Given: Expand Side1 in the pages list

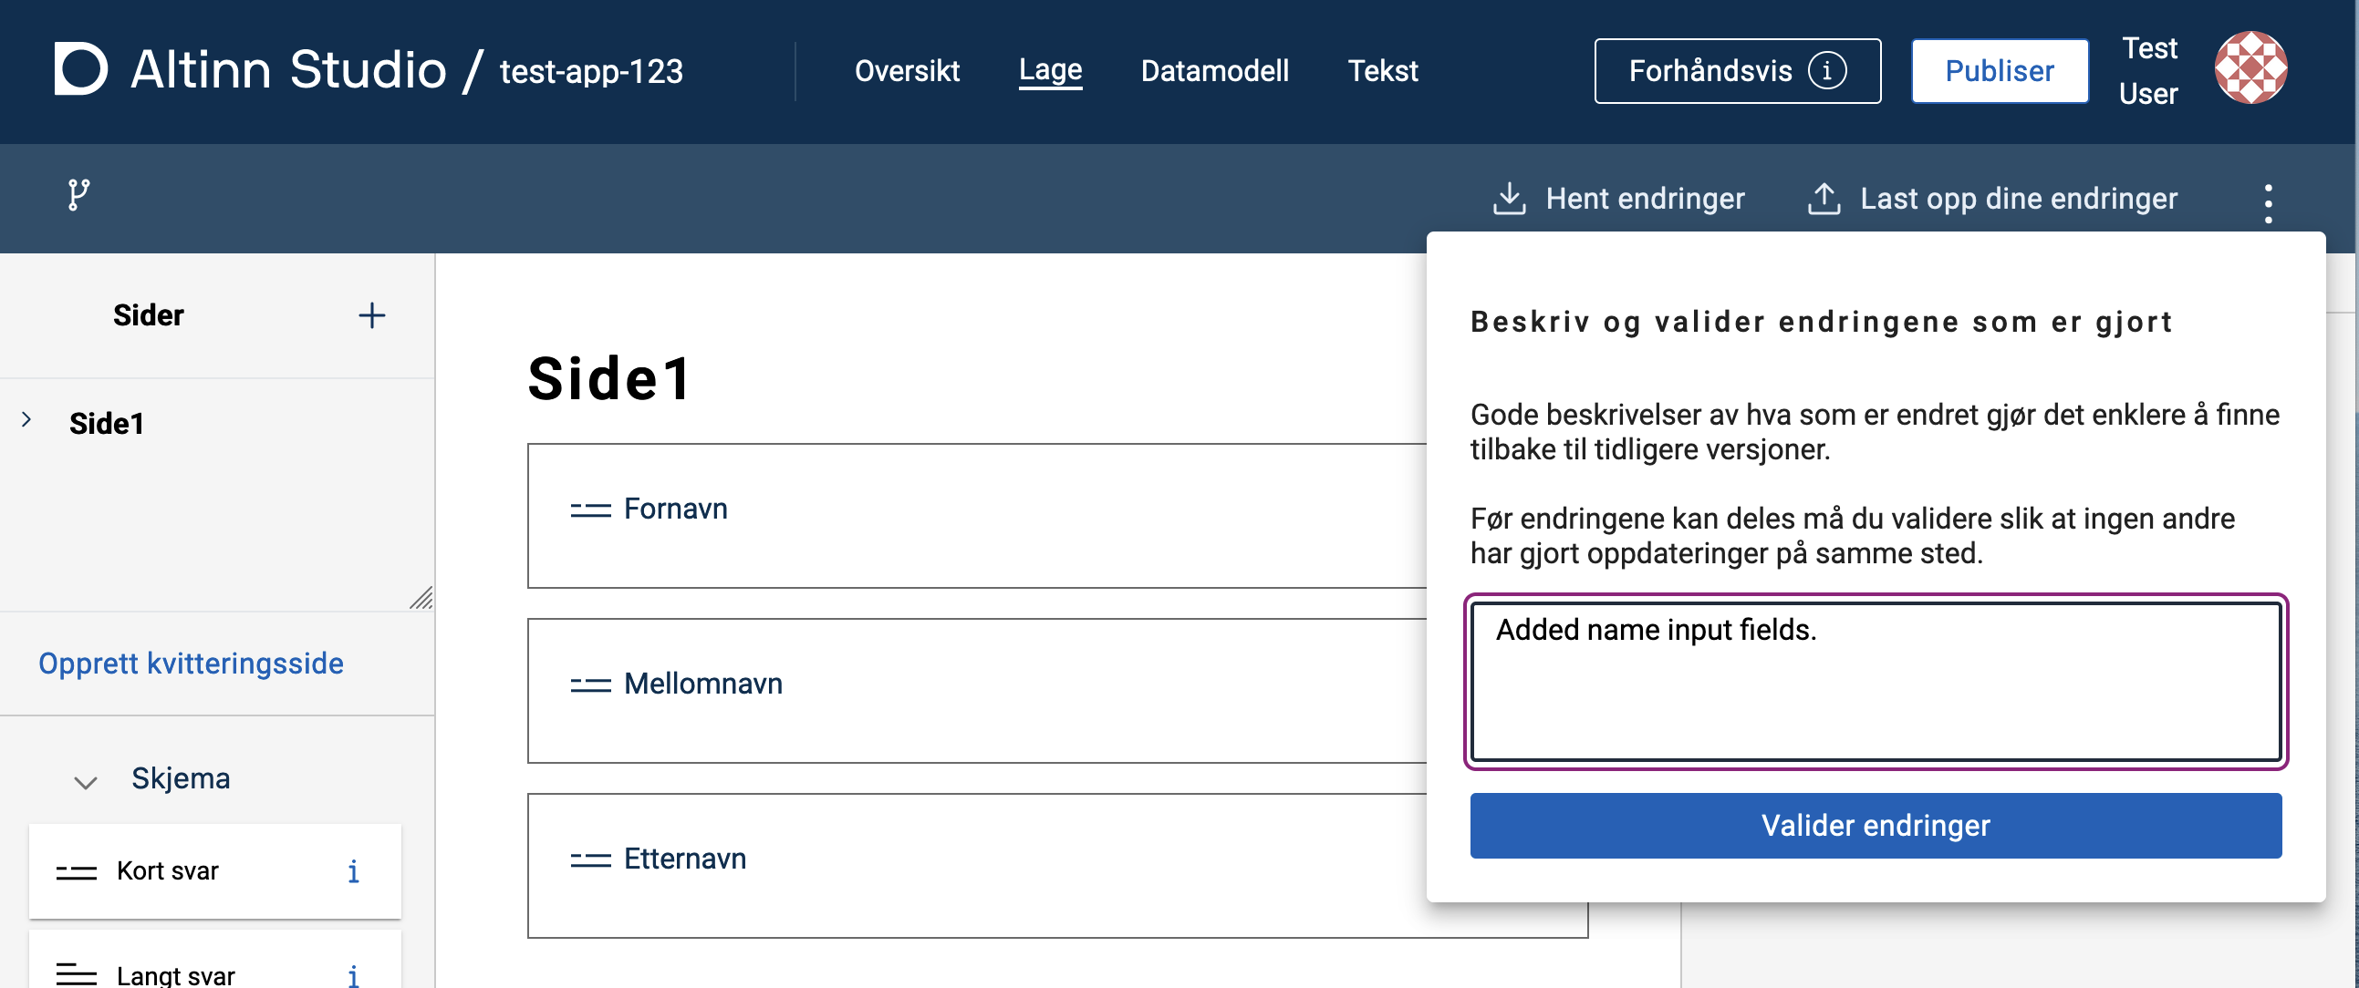Looking at the screenshot, I should (26, 420).
